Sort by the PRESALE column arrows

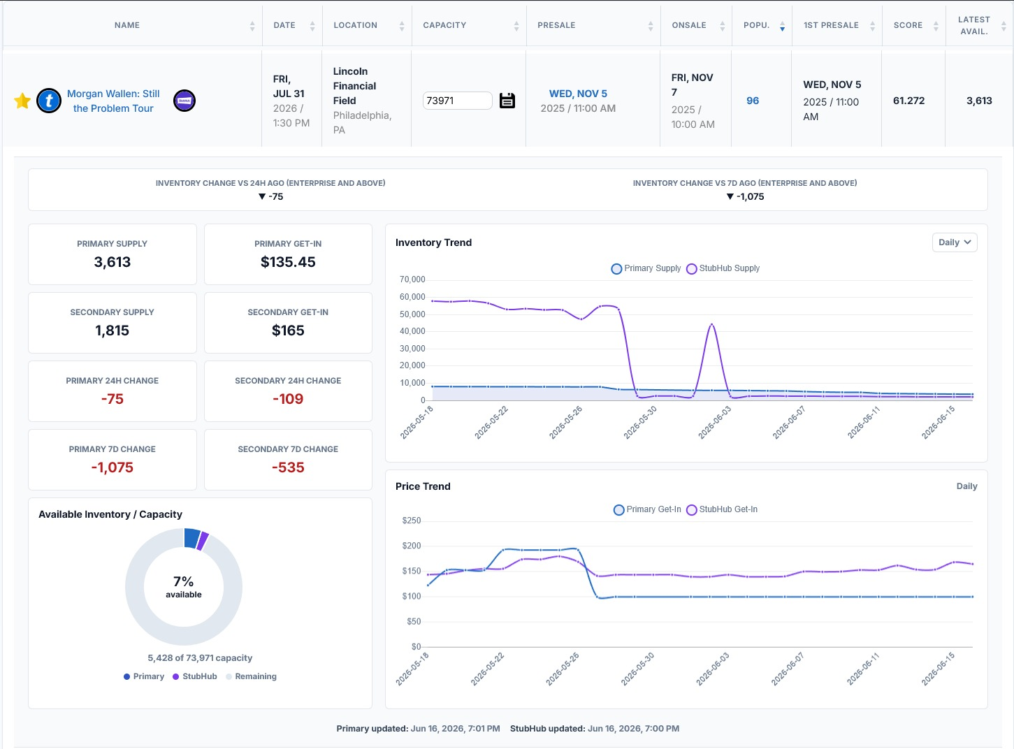click(651, 26)
